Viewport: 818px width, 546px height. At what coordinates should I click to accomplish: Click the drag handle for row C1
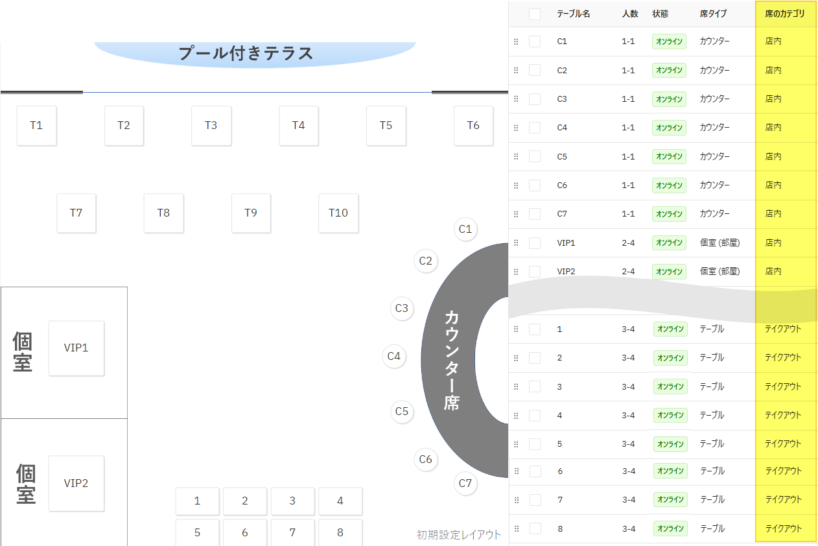click(x=516, y=42)
